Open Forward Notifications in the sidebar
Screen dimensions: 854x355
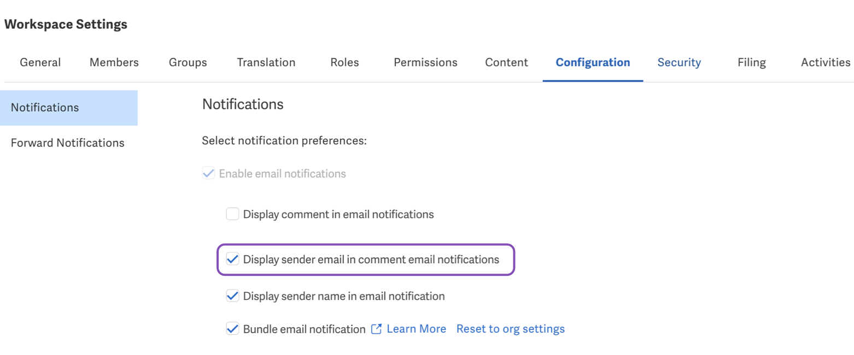point(68,143)
